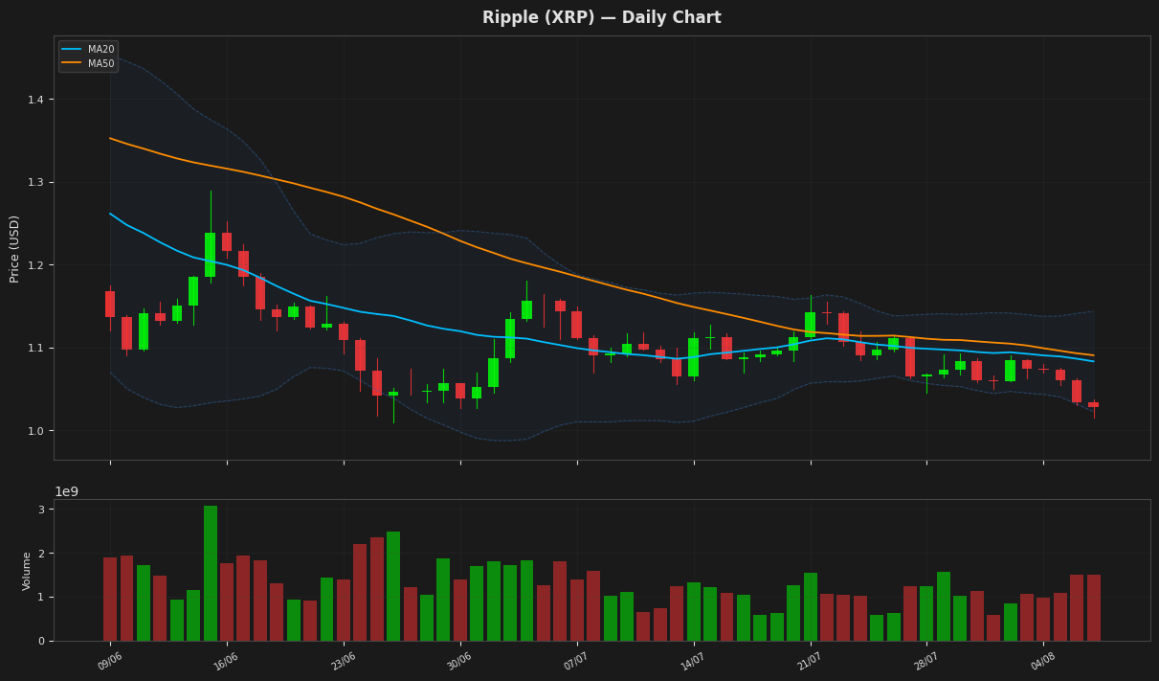Click the 1.3 price axis tick
1159x681 pixels.
point(38,182)
